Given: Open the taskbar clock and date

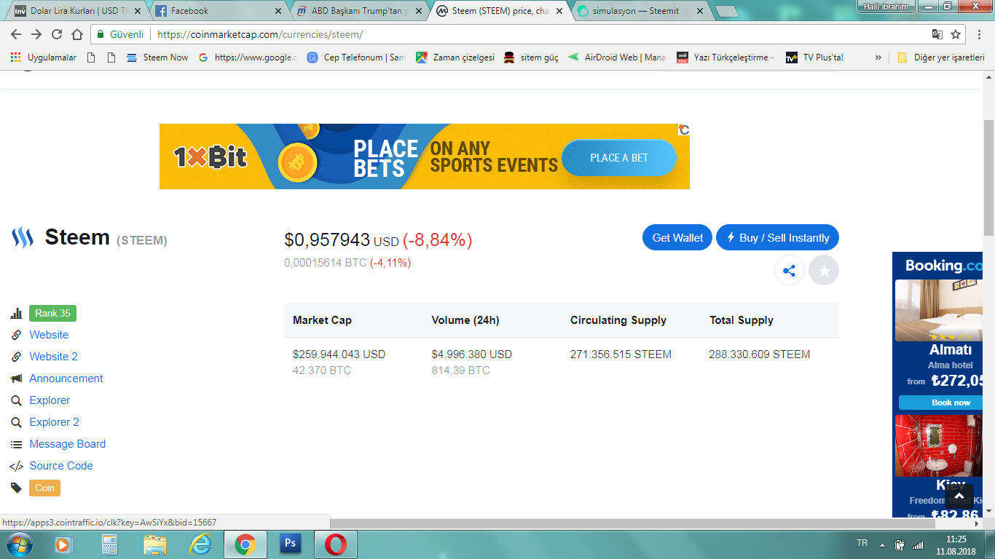Looking at the screenshot, I should point(956,545).
